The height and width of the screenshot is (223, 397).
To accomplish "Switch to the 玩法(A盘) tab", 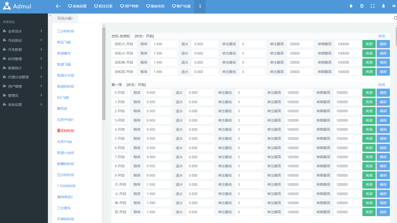I will 65,18.
